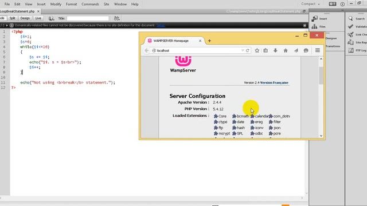
Task: Click the browser back arrow button
Action: (x=147, y=50)
